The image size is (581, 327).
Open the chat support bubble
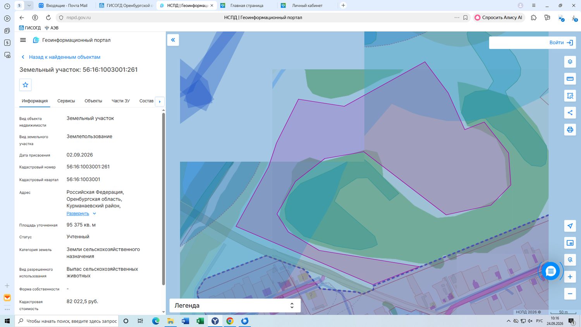[x=550, y=271]
